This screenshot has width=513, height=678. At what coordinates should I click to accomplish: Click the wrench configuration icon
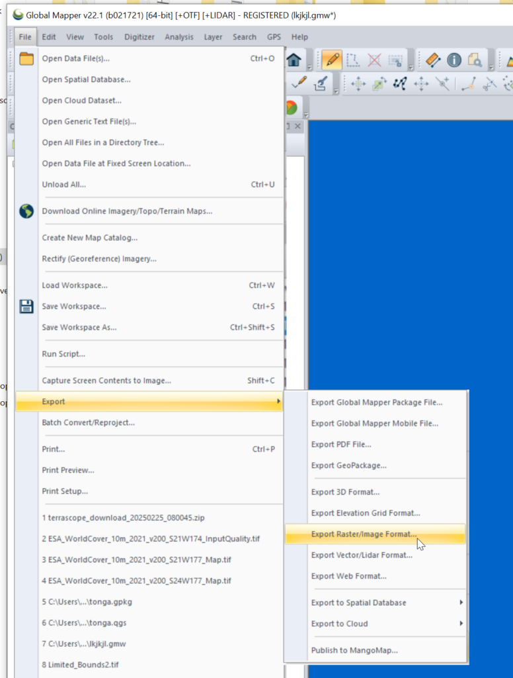[x=321, y=83]
